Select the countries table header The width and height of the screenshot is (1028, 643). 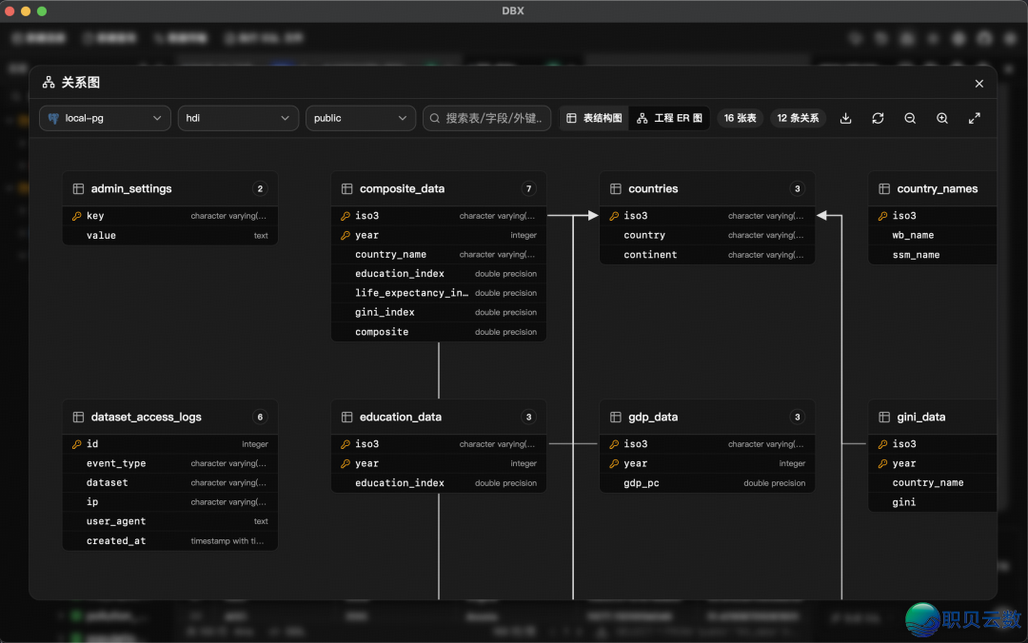coord(707,188)
